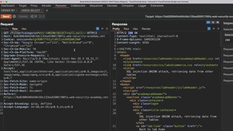Open the Comparer tab
Image resolution: width=233 pixels, height=131 pixels.
(x=128, y=6)
